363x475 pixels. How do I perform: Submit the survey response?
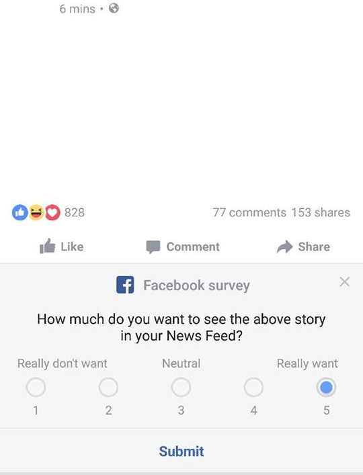point(182,451)
